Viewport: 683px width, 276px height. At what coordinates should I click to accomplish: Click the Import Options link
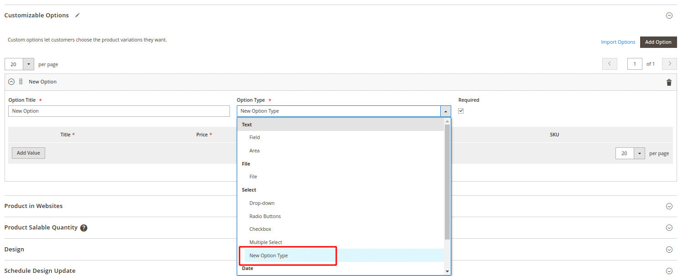(618, 42)
